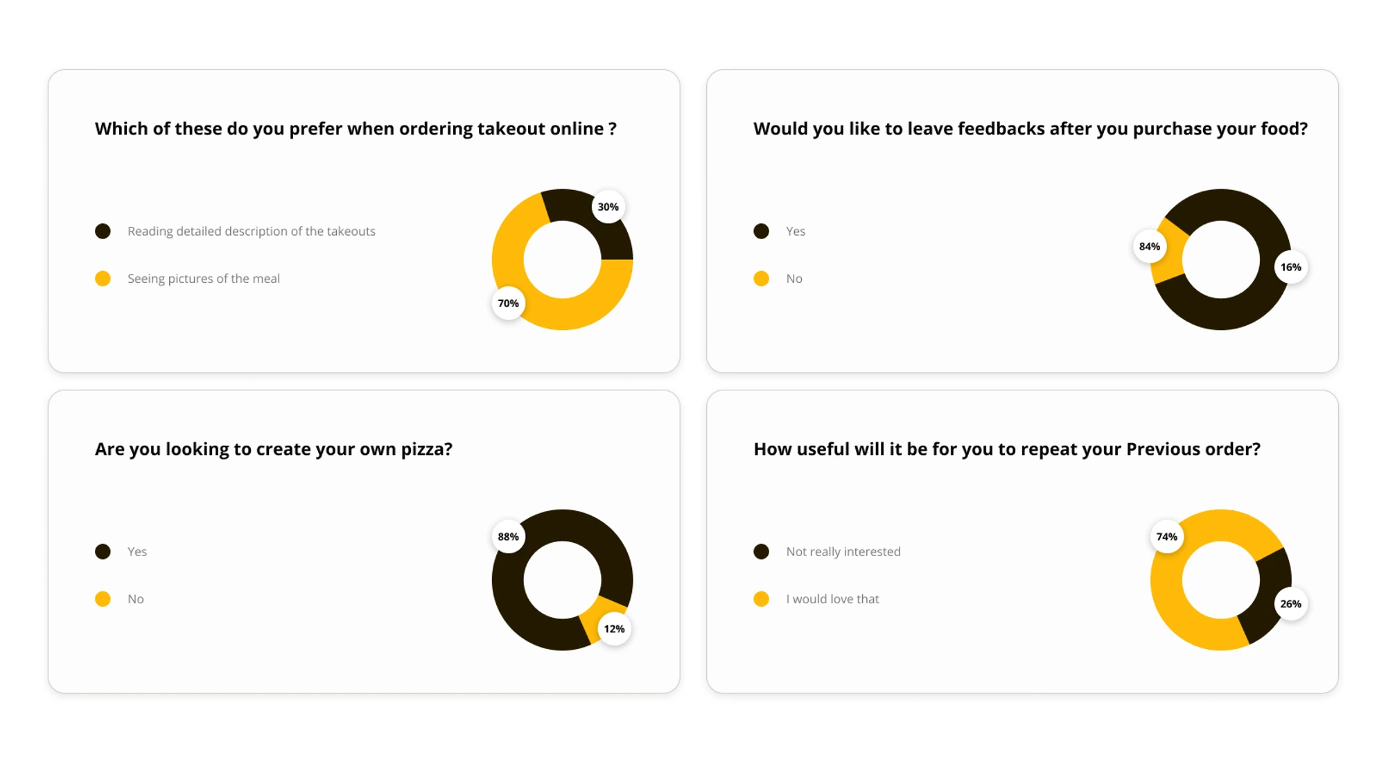
Task: Click the "Seeing pictures of the meal" label
Action: tap(204, 279)
